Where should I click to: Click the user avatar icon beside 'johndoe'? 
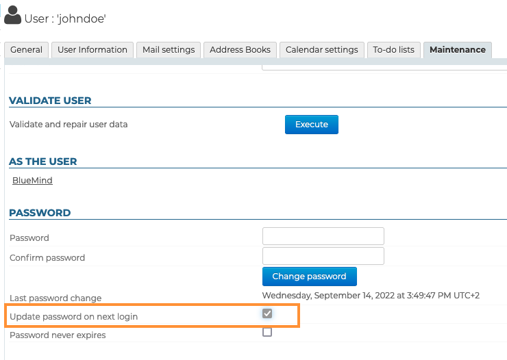click(13, 16)
